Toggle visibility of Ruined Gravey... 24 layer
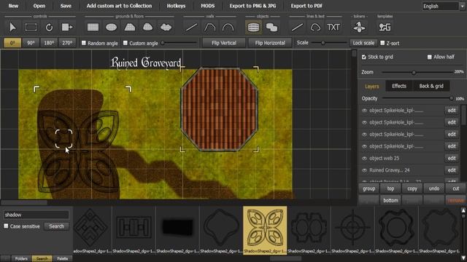 pyautogui.click(x=364, y=170)
